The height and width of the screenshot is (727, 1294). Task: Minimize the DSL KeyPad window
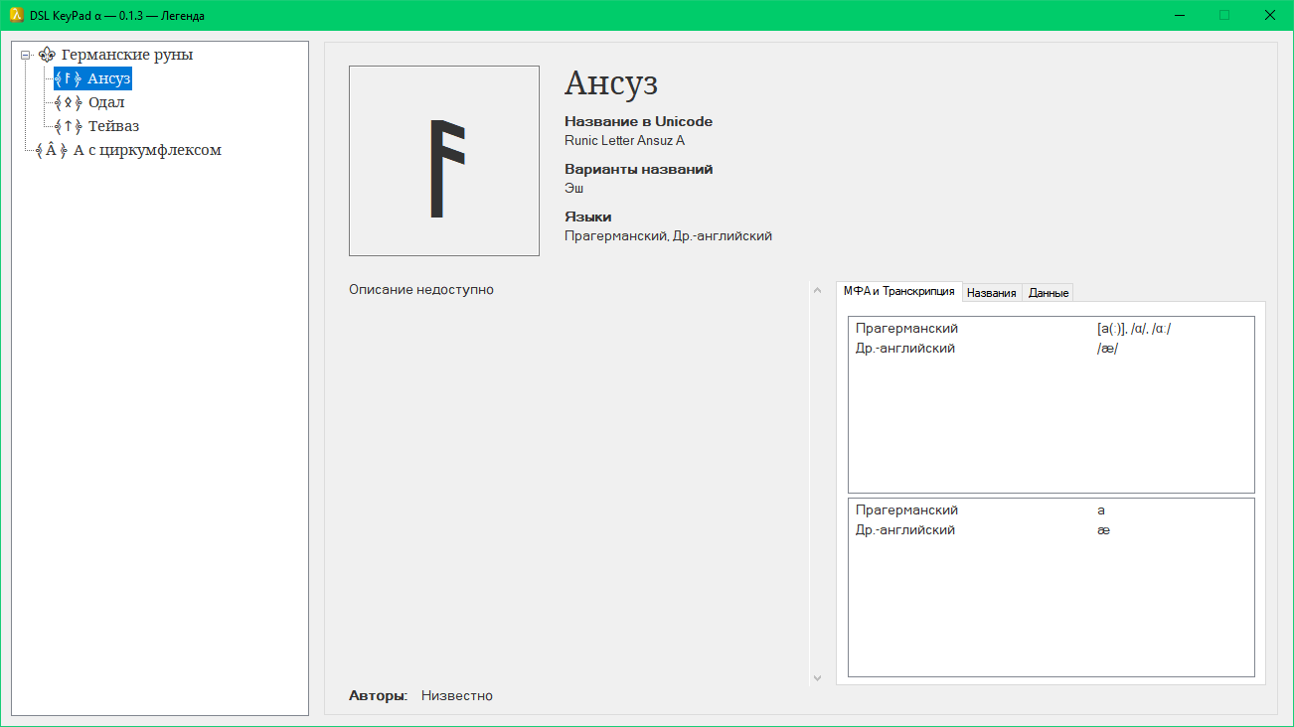pyautogui.click(x=1179, y=15)
